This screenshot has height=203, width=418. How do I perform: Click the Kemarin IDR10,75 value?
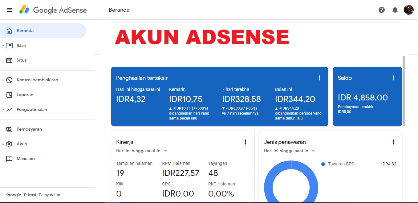click(186, 99)
